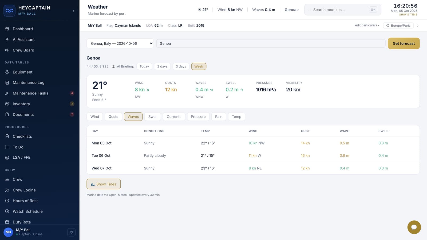Open the Genoa, Italy port dropdown
Screen dimensions: 427x240
pos(120,43)
